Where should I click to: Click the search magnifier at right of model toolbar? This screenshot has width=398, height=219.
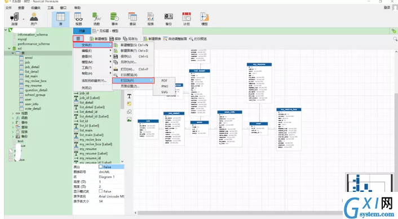point(395,39)
